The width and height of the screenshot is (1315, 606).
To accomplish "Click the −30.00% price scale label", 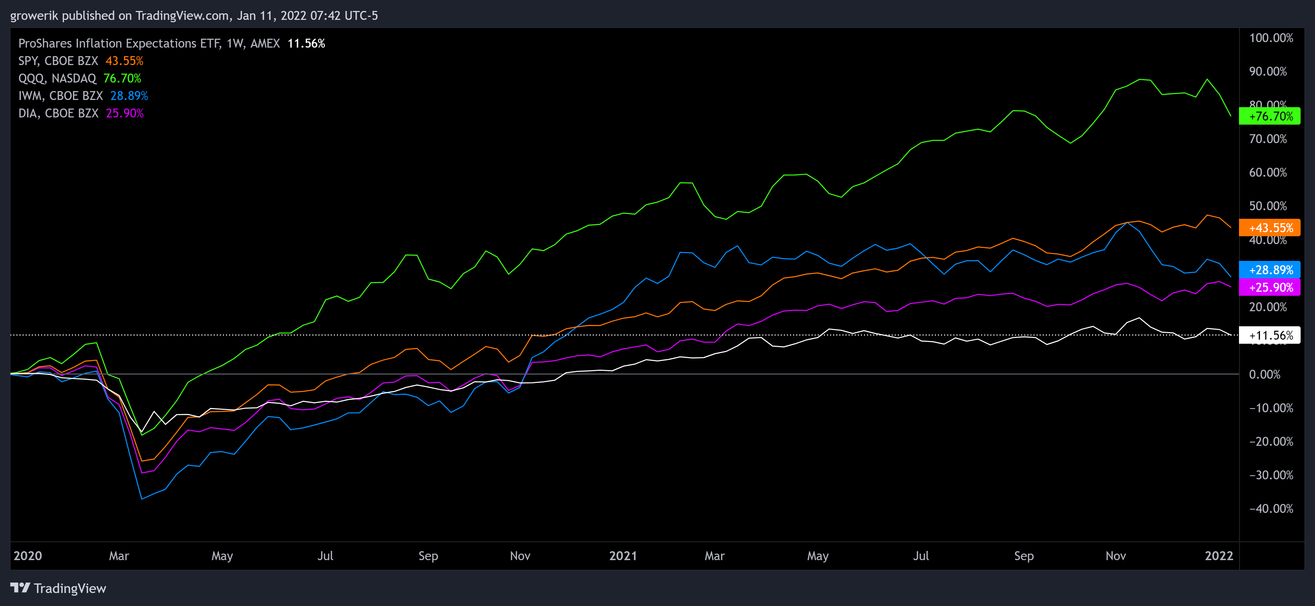I will click(x=1271, y=475).
